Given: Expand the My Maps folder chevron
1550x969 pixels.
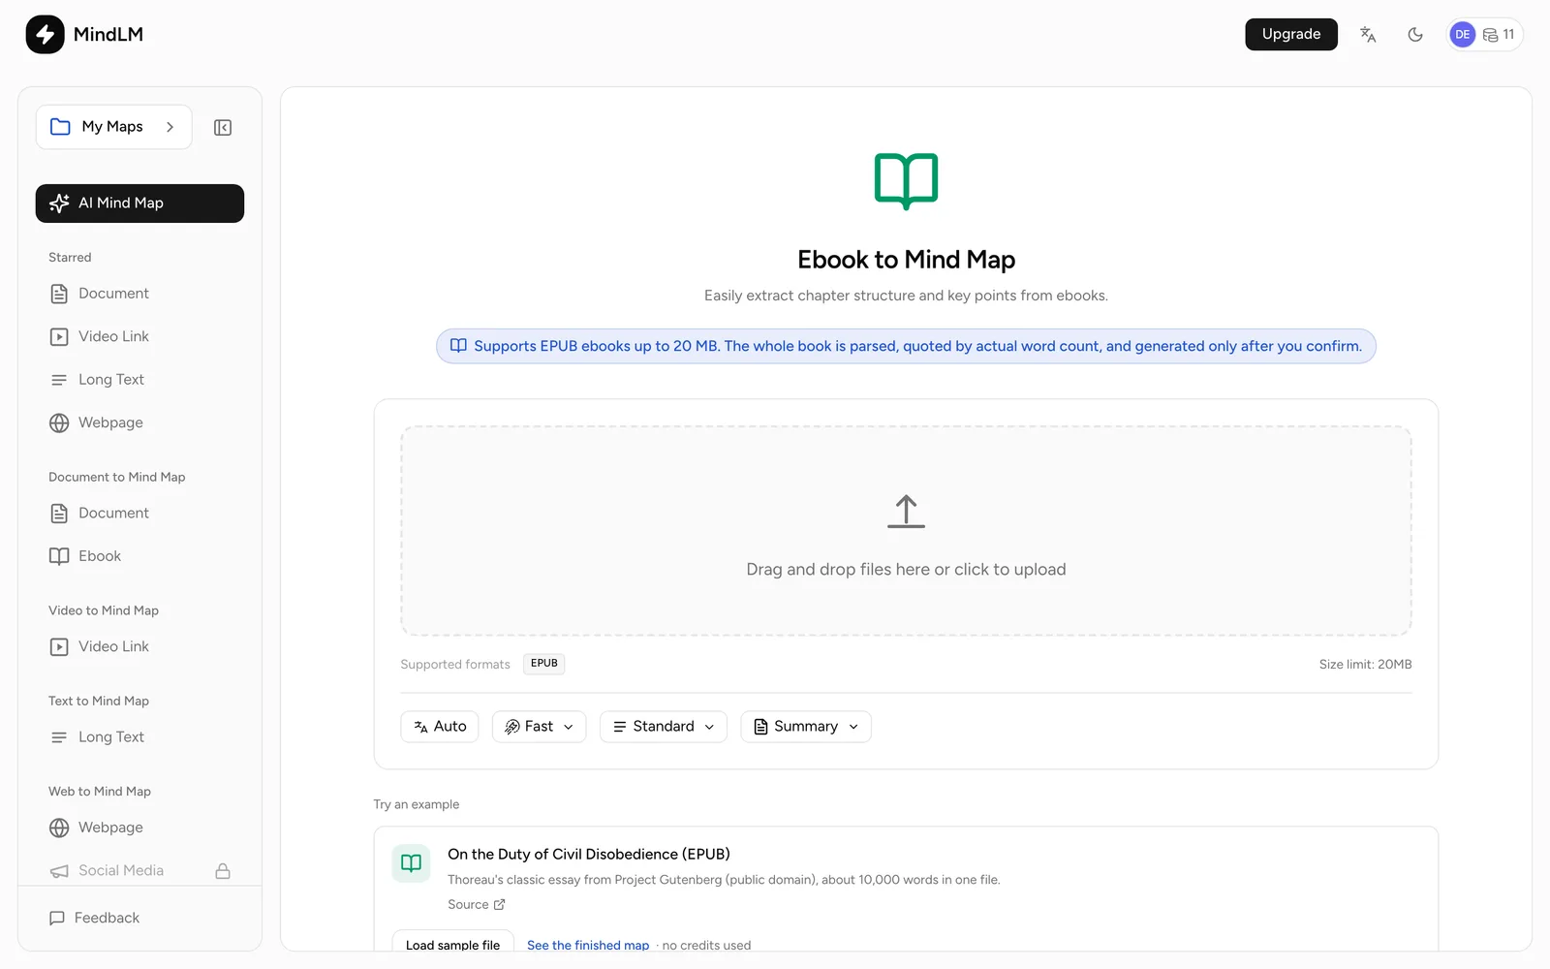Looking at the screenshot, I should click(170, 127).
